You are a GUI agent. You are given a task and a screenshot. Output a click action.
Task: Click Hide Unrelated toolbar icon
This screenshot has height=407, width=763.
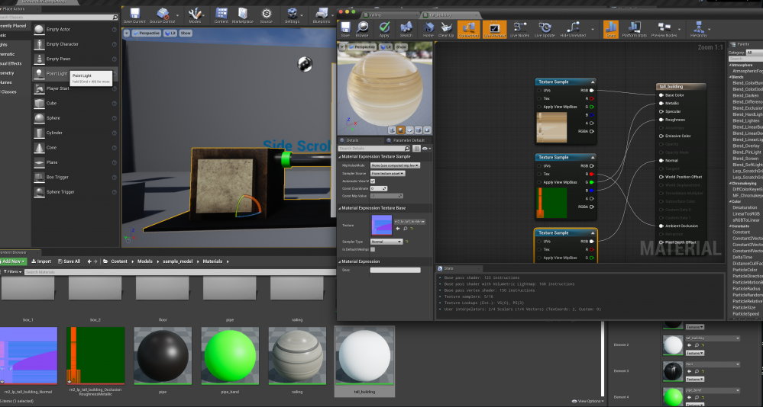pos(573,29)
